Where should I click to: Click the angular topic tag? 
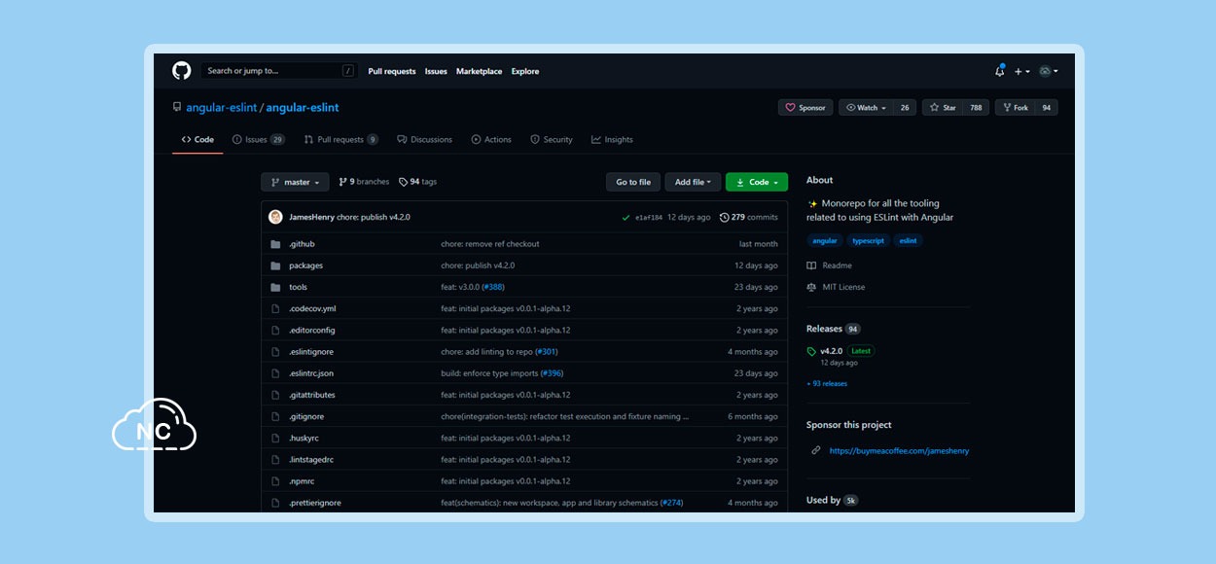click(x=825, y=240)
